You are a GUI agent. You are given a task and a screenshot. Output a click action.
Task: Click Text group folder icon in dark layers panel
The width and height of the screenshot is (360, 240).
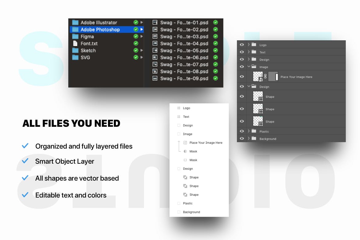pyautogui.click(x=254, y=52)
